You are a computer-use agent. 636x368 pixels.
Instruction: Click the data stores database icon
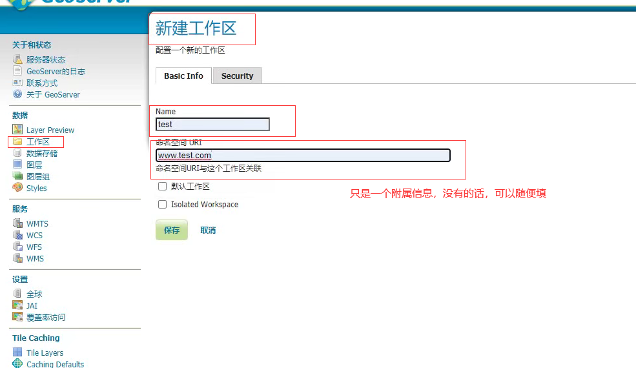click(x=17, y=153)
